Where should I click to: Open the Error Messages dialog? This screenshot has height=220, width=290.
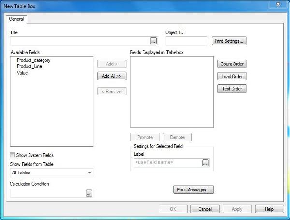click(193, 189)
